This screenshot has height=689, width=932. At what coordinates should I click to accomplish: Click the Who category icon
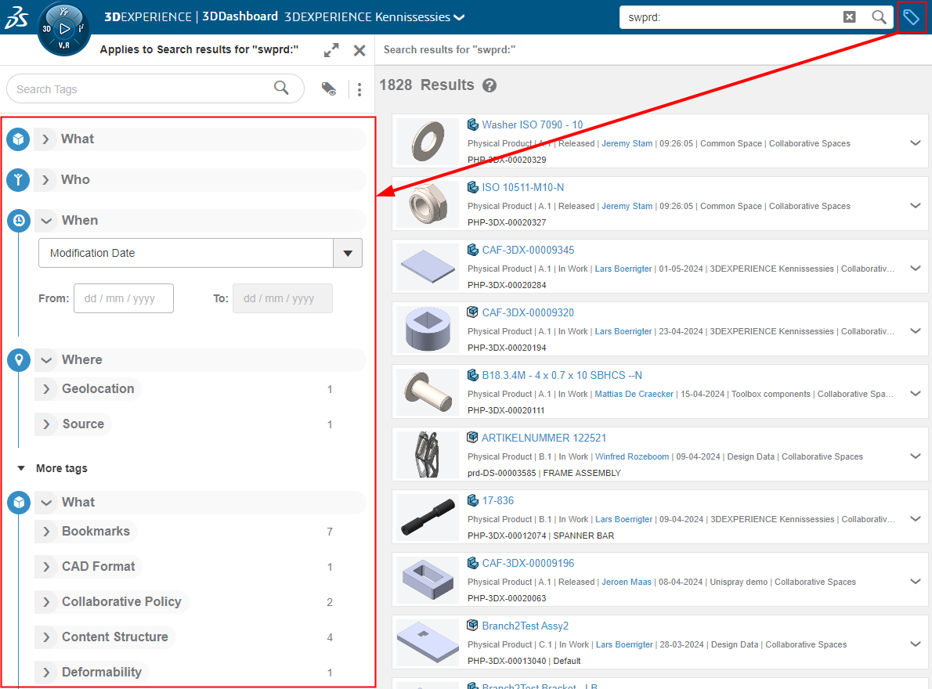click(19, 179)
